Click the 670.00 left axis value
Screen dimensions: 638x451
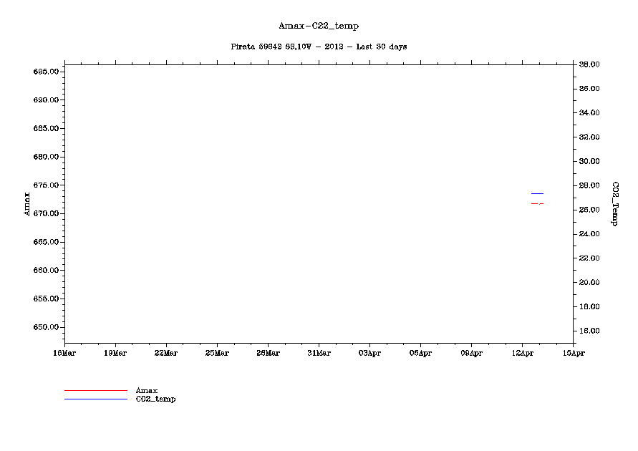click(x=46, y=213)
